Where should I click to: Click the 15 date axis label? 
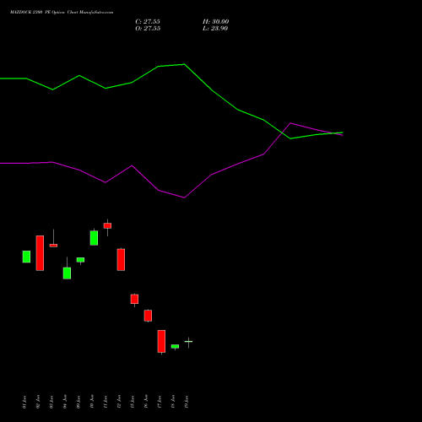point(133,402)
